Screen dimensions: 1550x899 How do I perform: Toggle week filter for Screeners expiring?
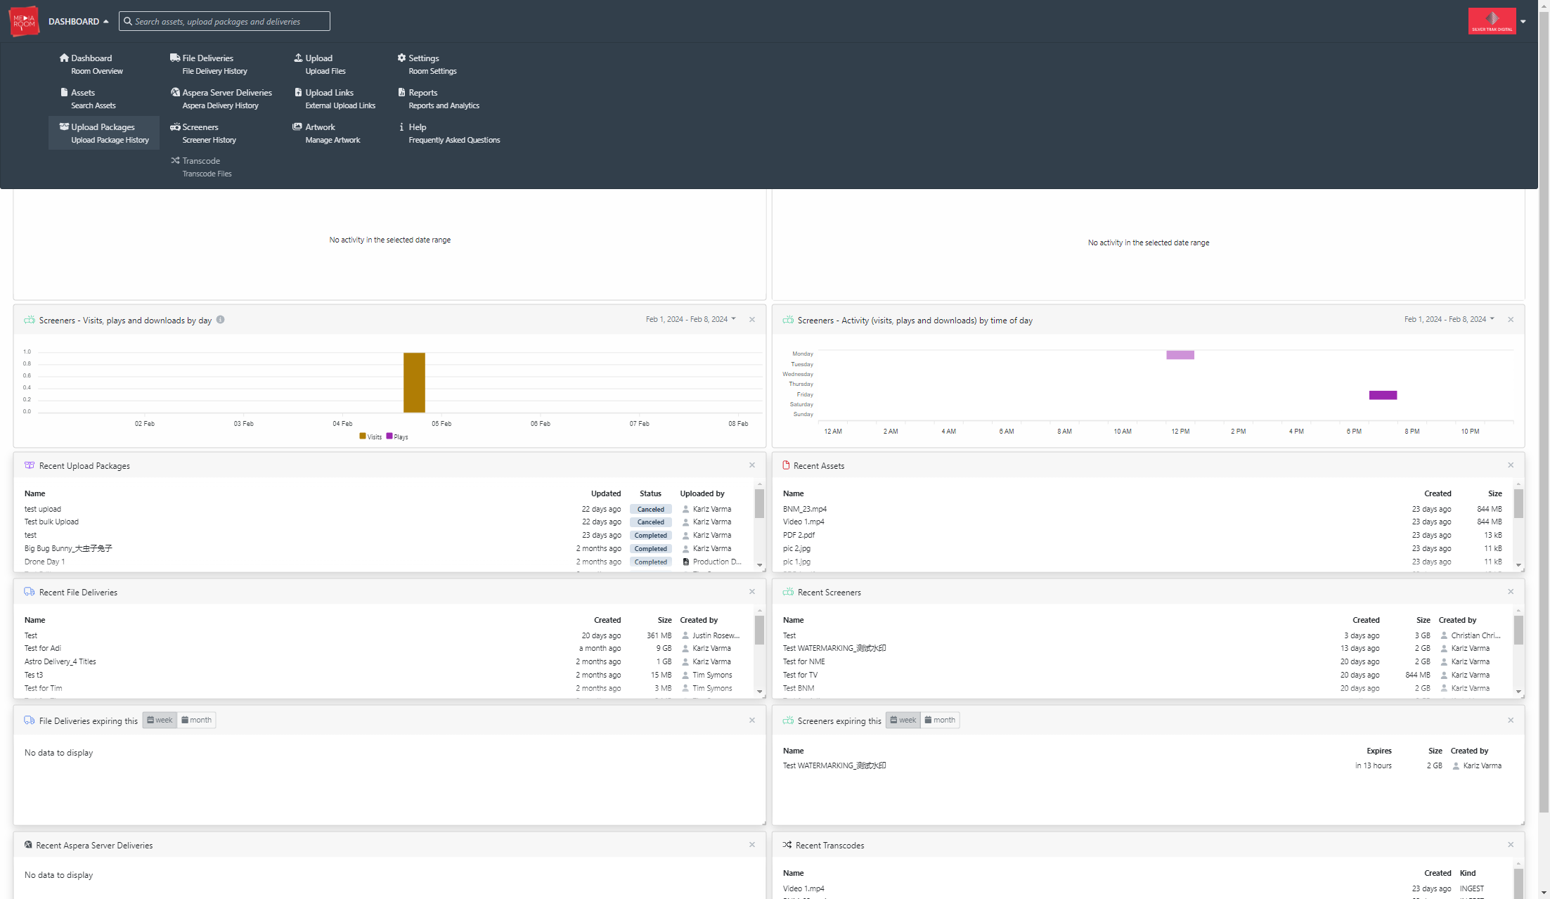point(903,720)
